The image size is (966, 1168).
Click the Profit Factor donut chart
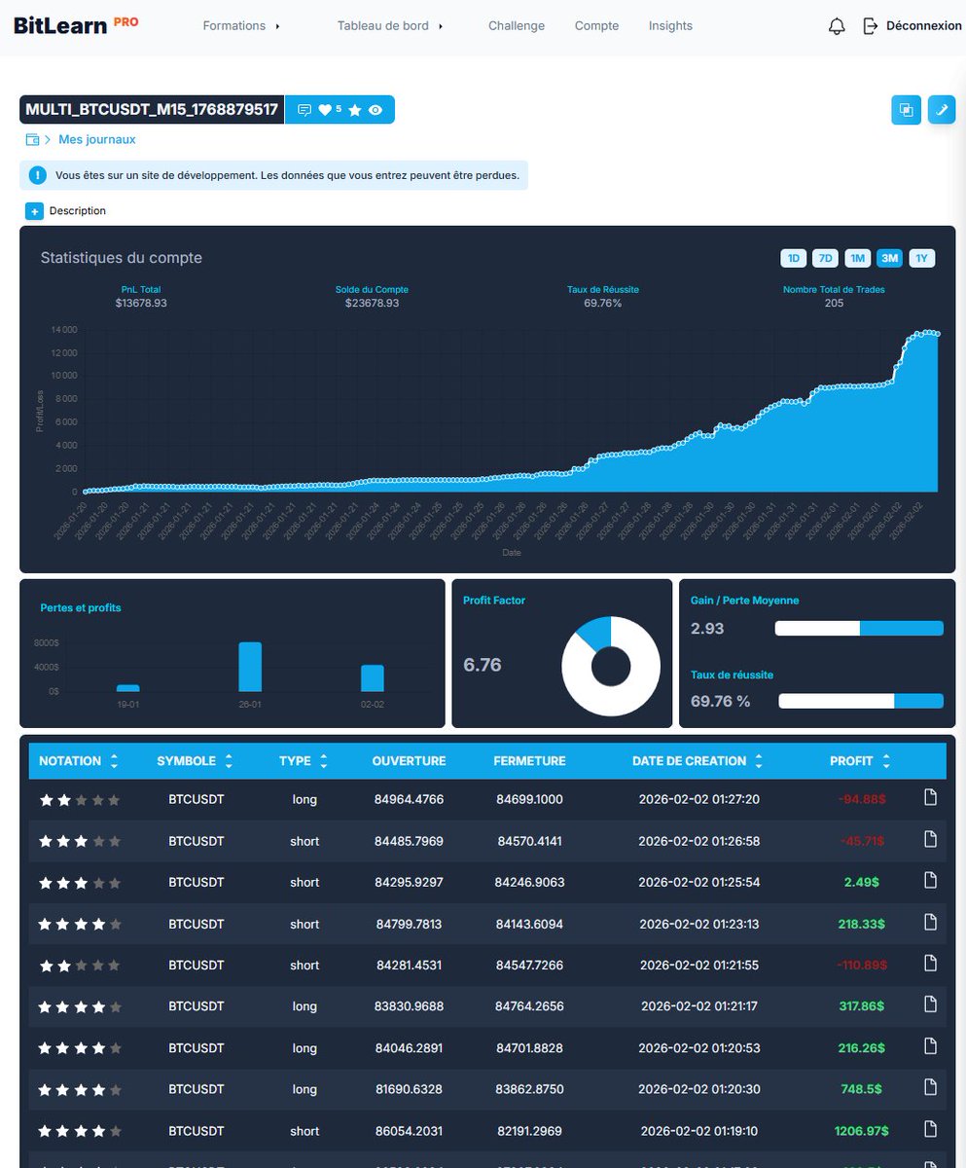[x=611, y=667]
